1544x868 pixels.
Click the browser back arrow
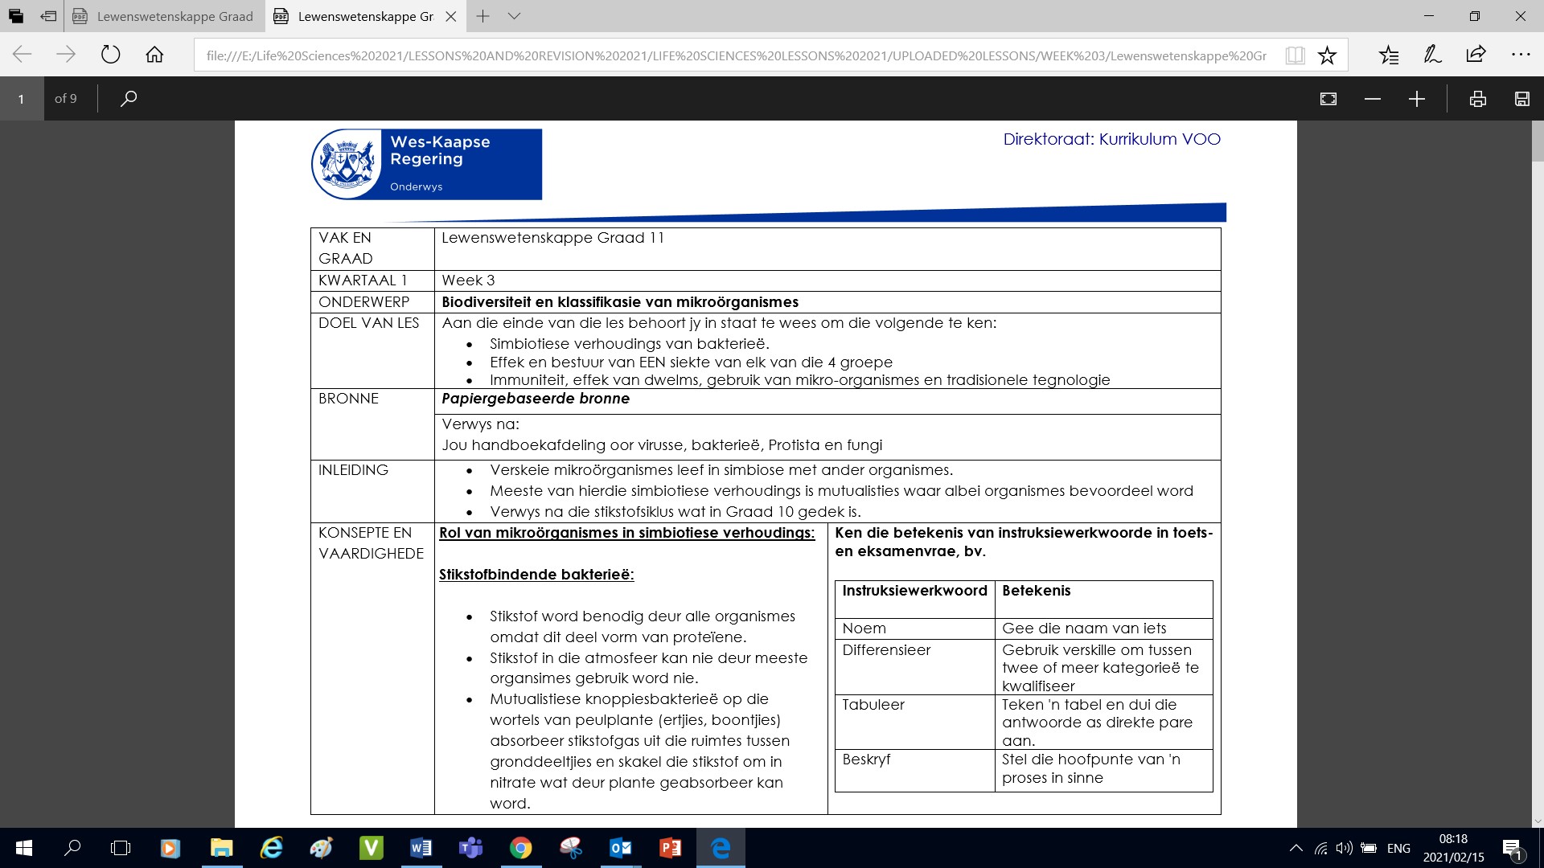pyautogui.click(x=23, y=55)
